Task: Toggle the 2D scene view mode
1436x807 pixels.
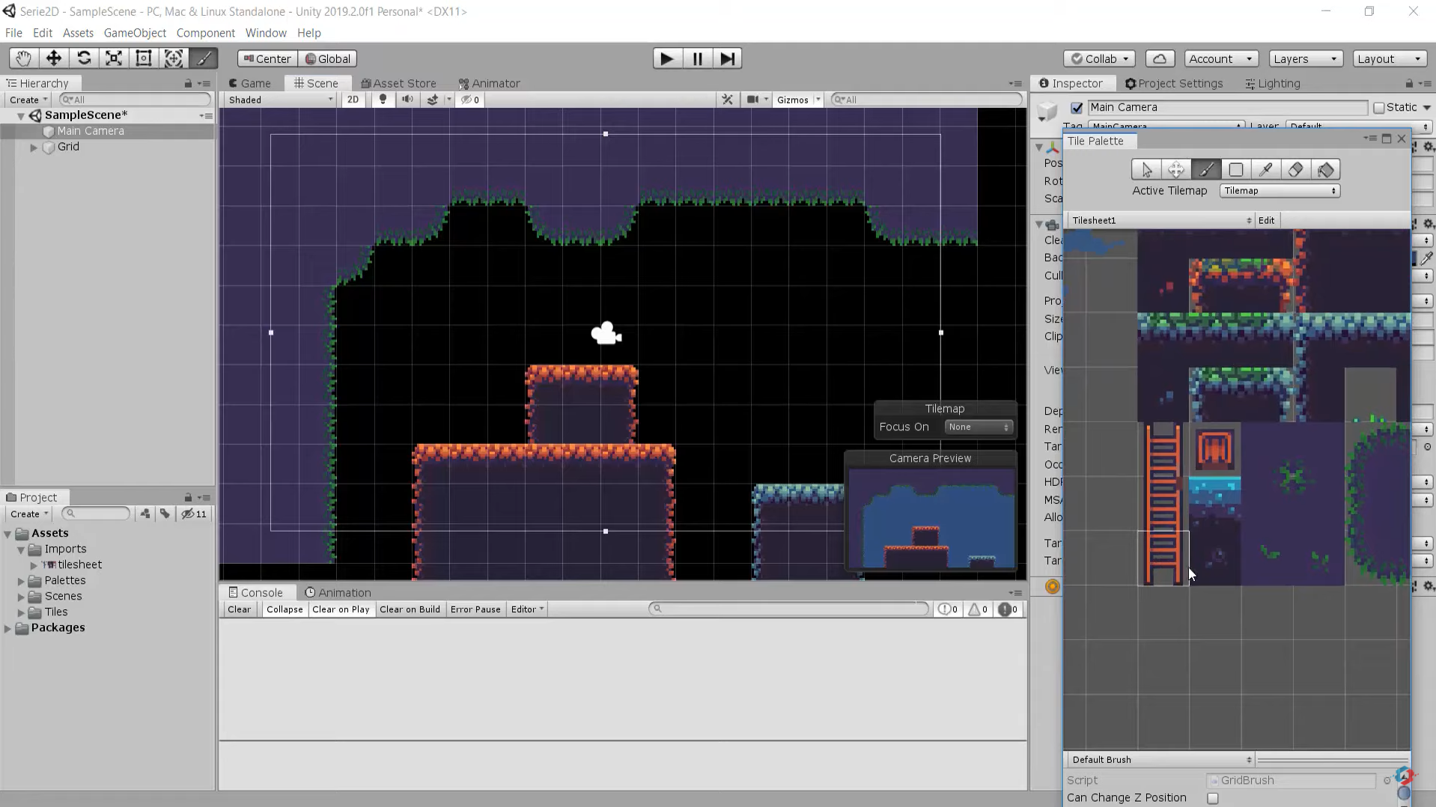Action: coord(353,100)
